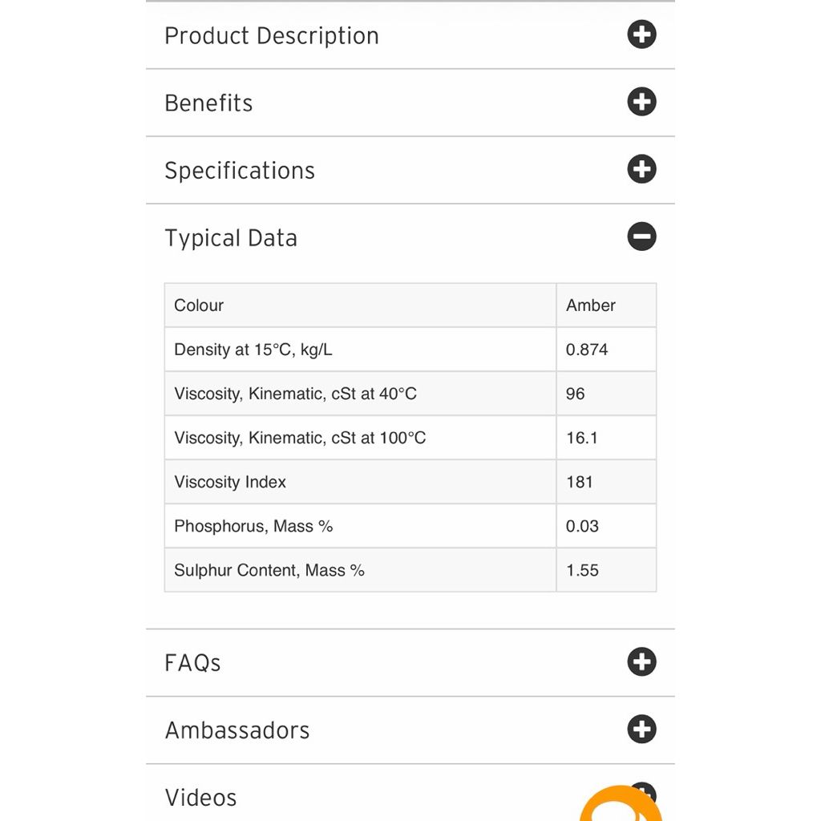Open Specifications using its plus icon
Viewport: 821px width, 821px height.
641,169
